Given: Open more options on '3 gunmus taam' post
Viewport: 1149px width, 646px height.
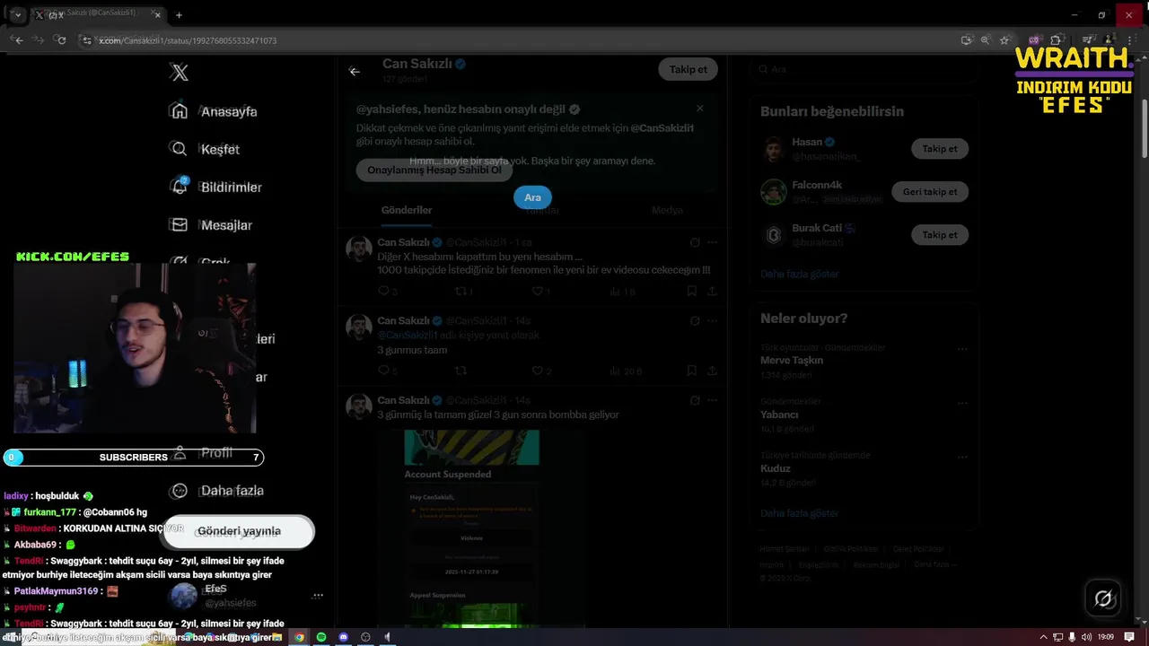Looking at the screenshot, I should (712, 320).
